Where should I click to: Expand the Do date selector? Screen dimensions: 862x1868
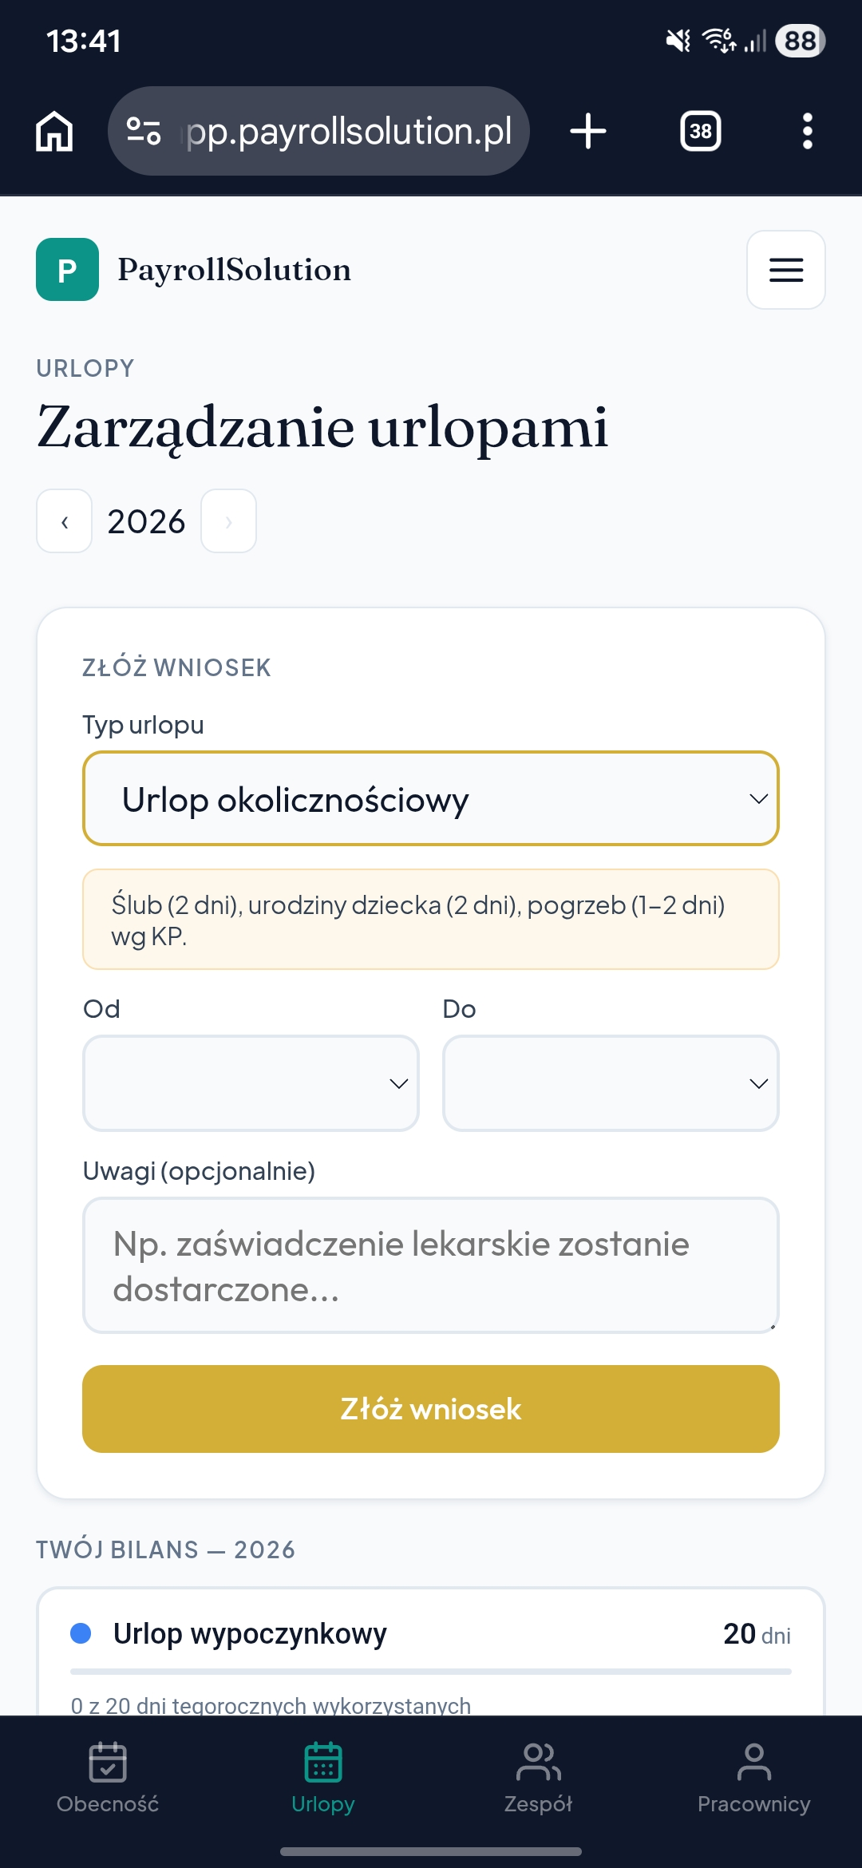pyautogui.click(x=610, y=1082)
